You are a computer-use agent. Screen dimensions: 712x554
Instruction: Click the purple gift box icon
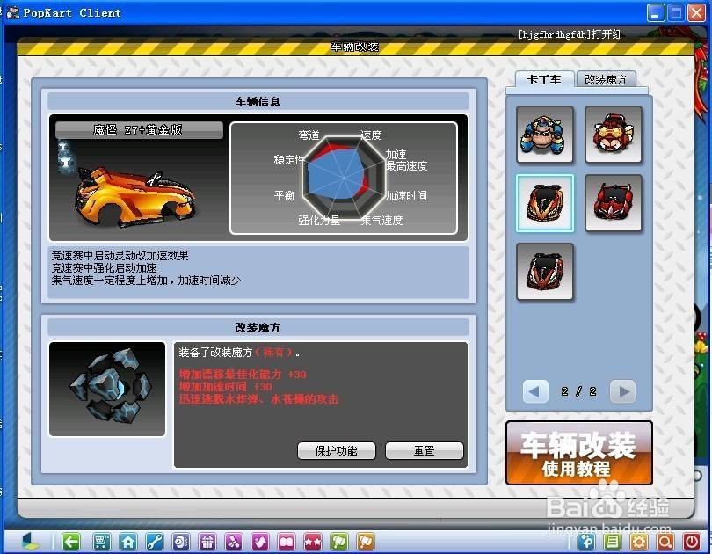pyautogui.click(x=207, y=542)
